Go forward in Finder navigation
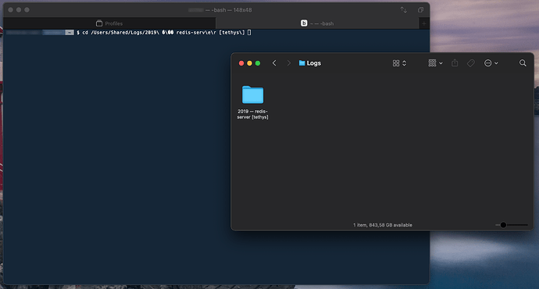 point(289,63)
